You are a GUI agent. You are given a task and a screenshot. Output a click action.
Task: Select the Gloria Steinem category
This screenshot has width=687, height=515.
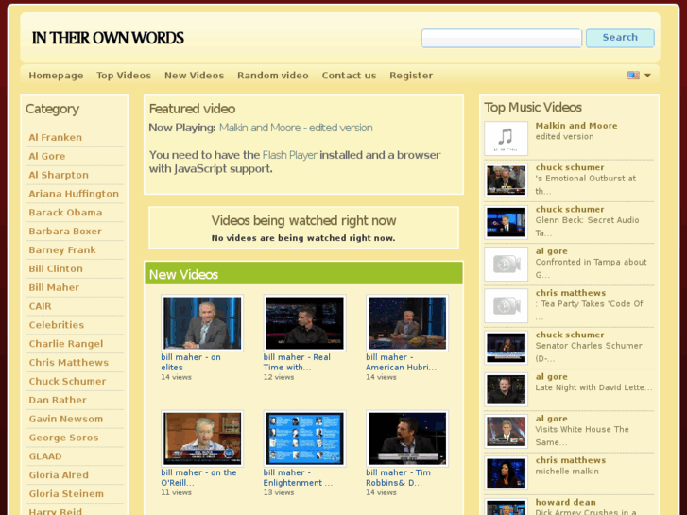(x=66, y=494)
